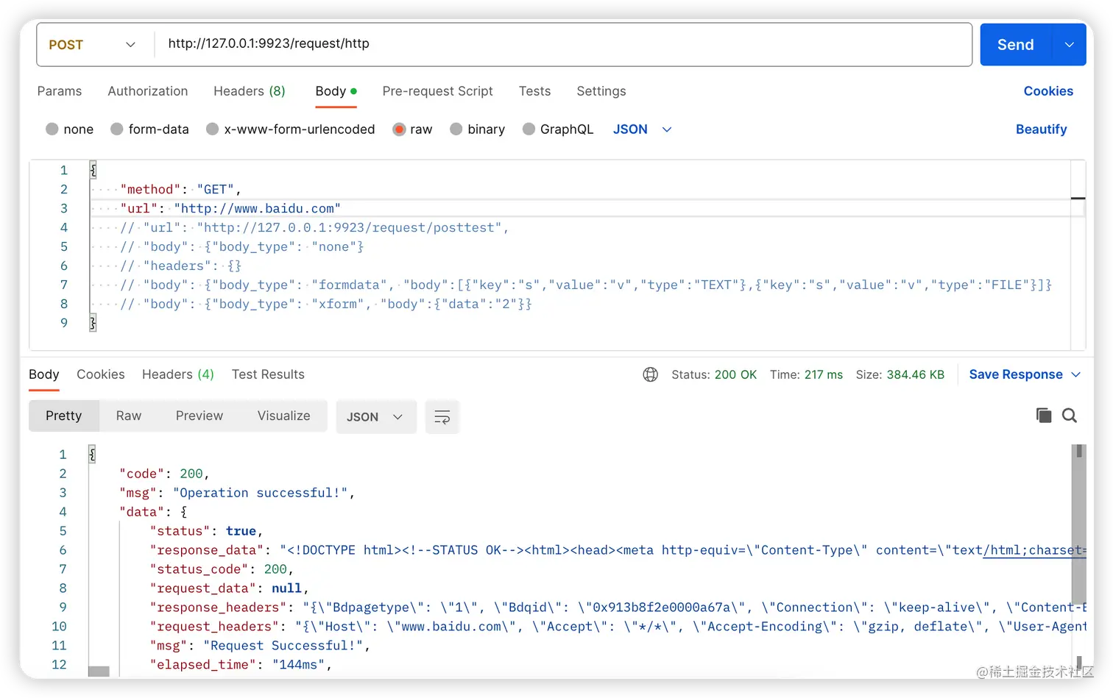Open search in response body

[1070, 416]
